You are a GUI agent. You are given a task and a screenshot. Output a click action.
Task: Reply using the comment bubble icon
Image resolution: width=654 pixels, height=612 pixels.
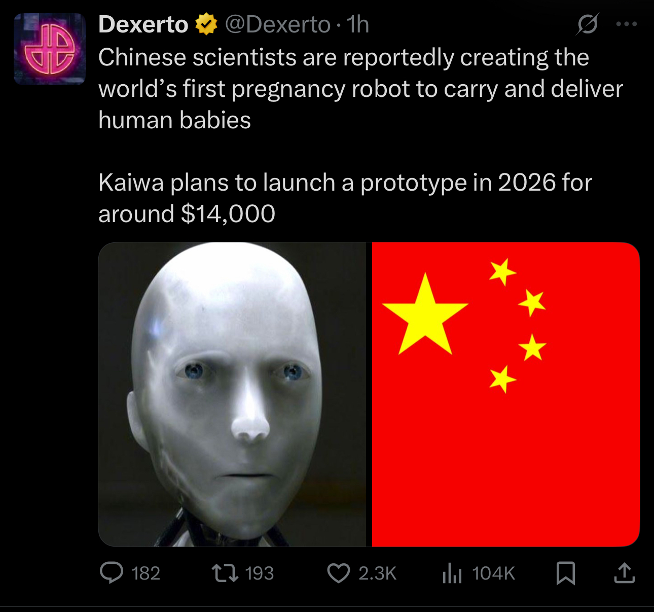(112, 573)
